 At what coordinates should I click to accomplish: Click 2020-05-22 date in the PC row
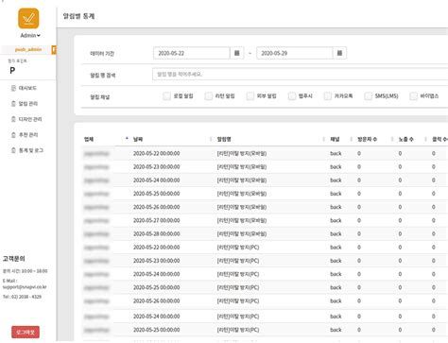156,248
